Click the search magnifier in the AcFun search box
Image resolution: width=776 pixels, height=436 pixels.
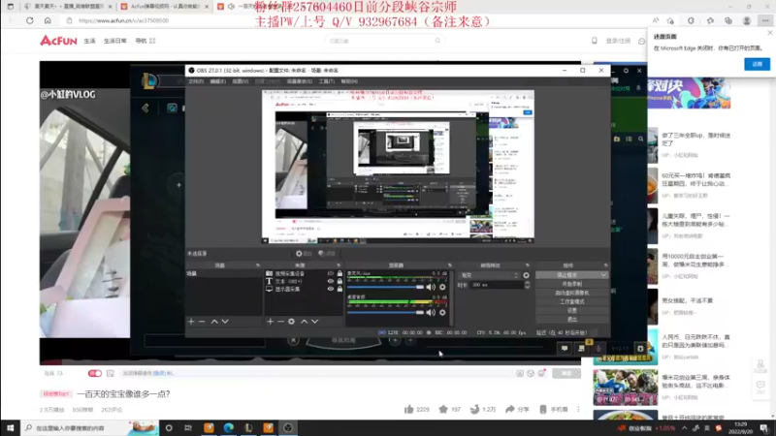click(x=437, y=41)
